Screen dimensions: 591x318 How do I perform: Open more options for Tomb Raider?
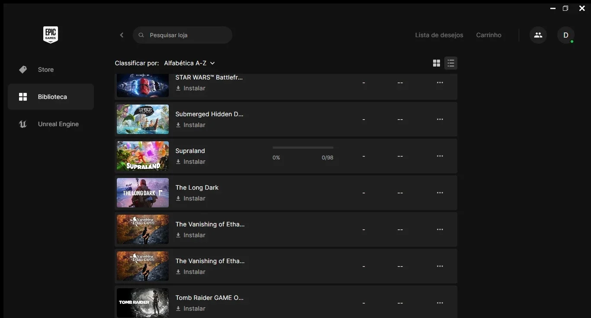pyautogui.click(x=440, y=303)
